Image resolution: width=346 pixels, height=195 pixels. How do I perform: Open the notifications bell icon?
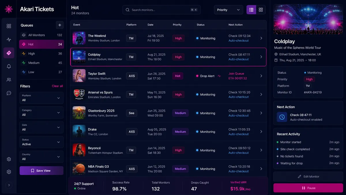(9, 66)
